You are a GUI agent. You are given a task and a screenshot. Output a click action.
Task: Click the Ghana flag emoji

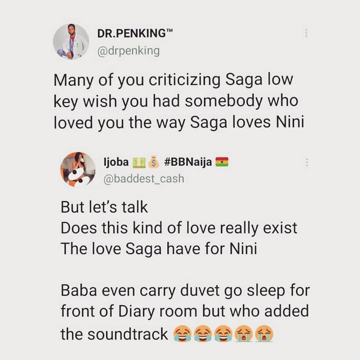[x=222, y=162]
